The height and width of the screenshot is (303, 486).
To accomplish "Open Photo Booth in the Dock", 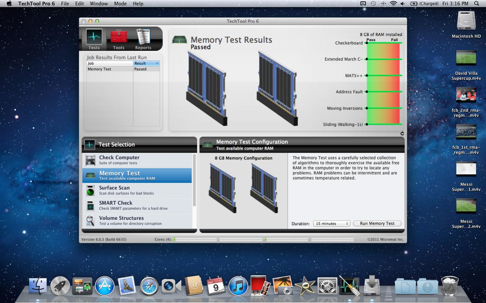I will (260, 285).
